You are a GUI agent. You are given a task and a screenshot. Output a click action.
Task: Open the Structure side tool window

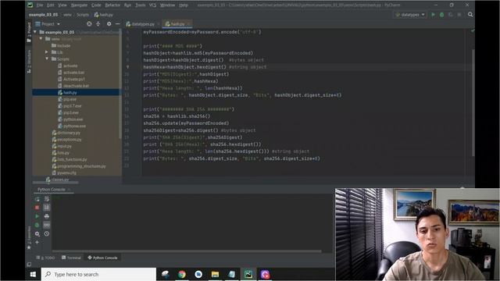29,61
